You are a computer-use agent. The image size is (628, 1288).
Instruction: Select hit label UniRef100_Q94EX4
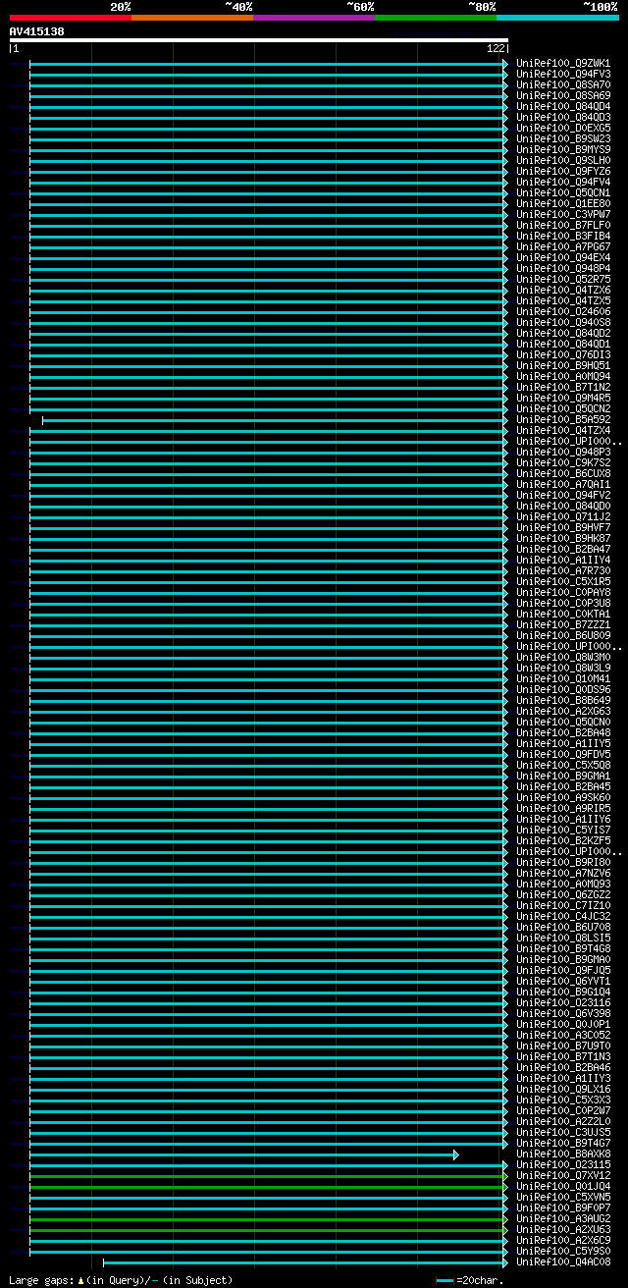coord(563,258)
